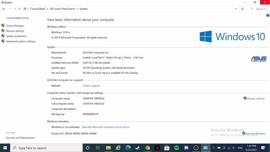The width and height of the screenshot is (270, 152).
Task: Select the 8.00 GB installed memory text
Action: (x=97, y=63)
